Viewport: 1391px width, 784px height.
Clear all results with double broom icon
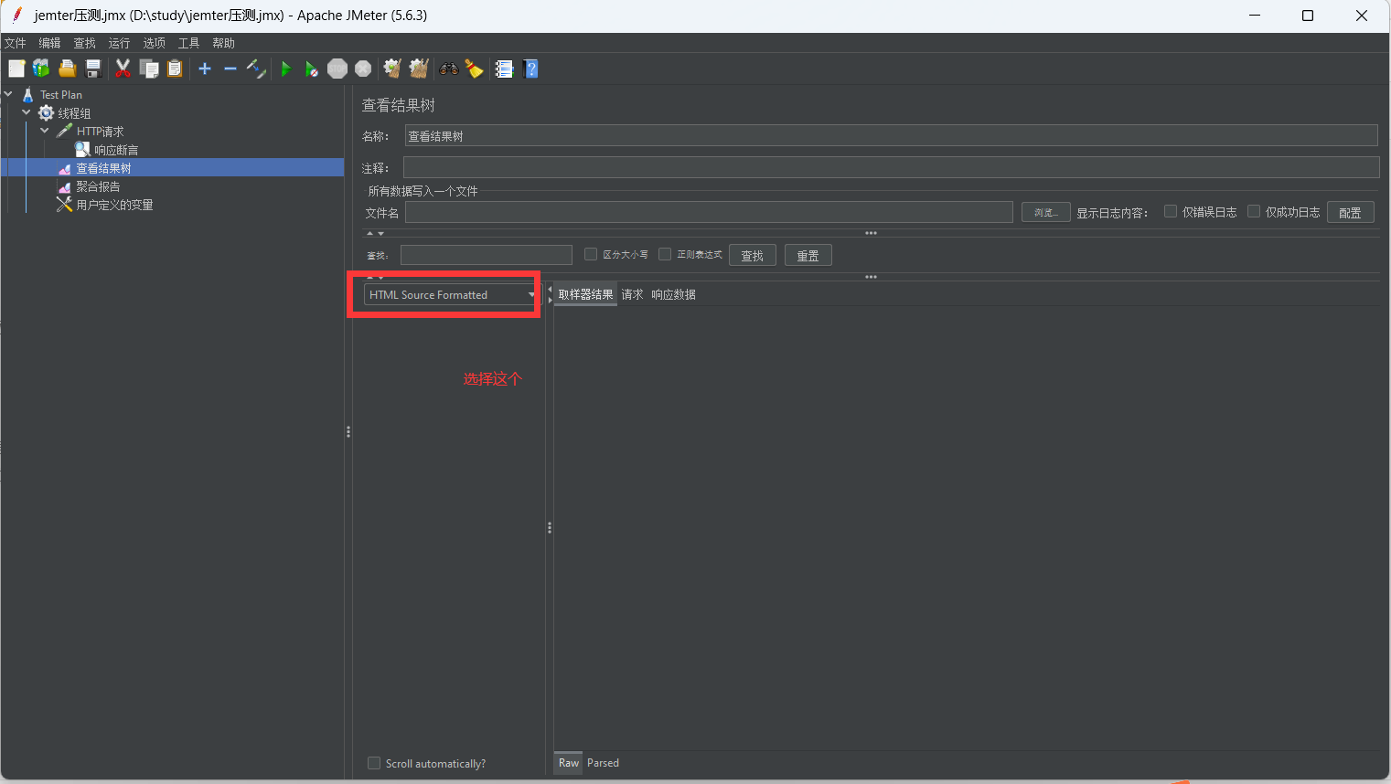419,69
